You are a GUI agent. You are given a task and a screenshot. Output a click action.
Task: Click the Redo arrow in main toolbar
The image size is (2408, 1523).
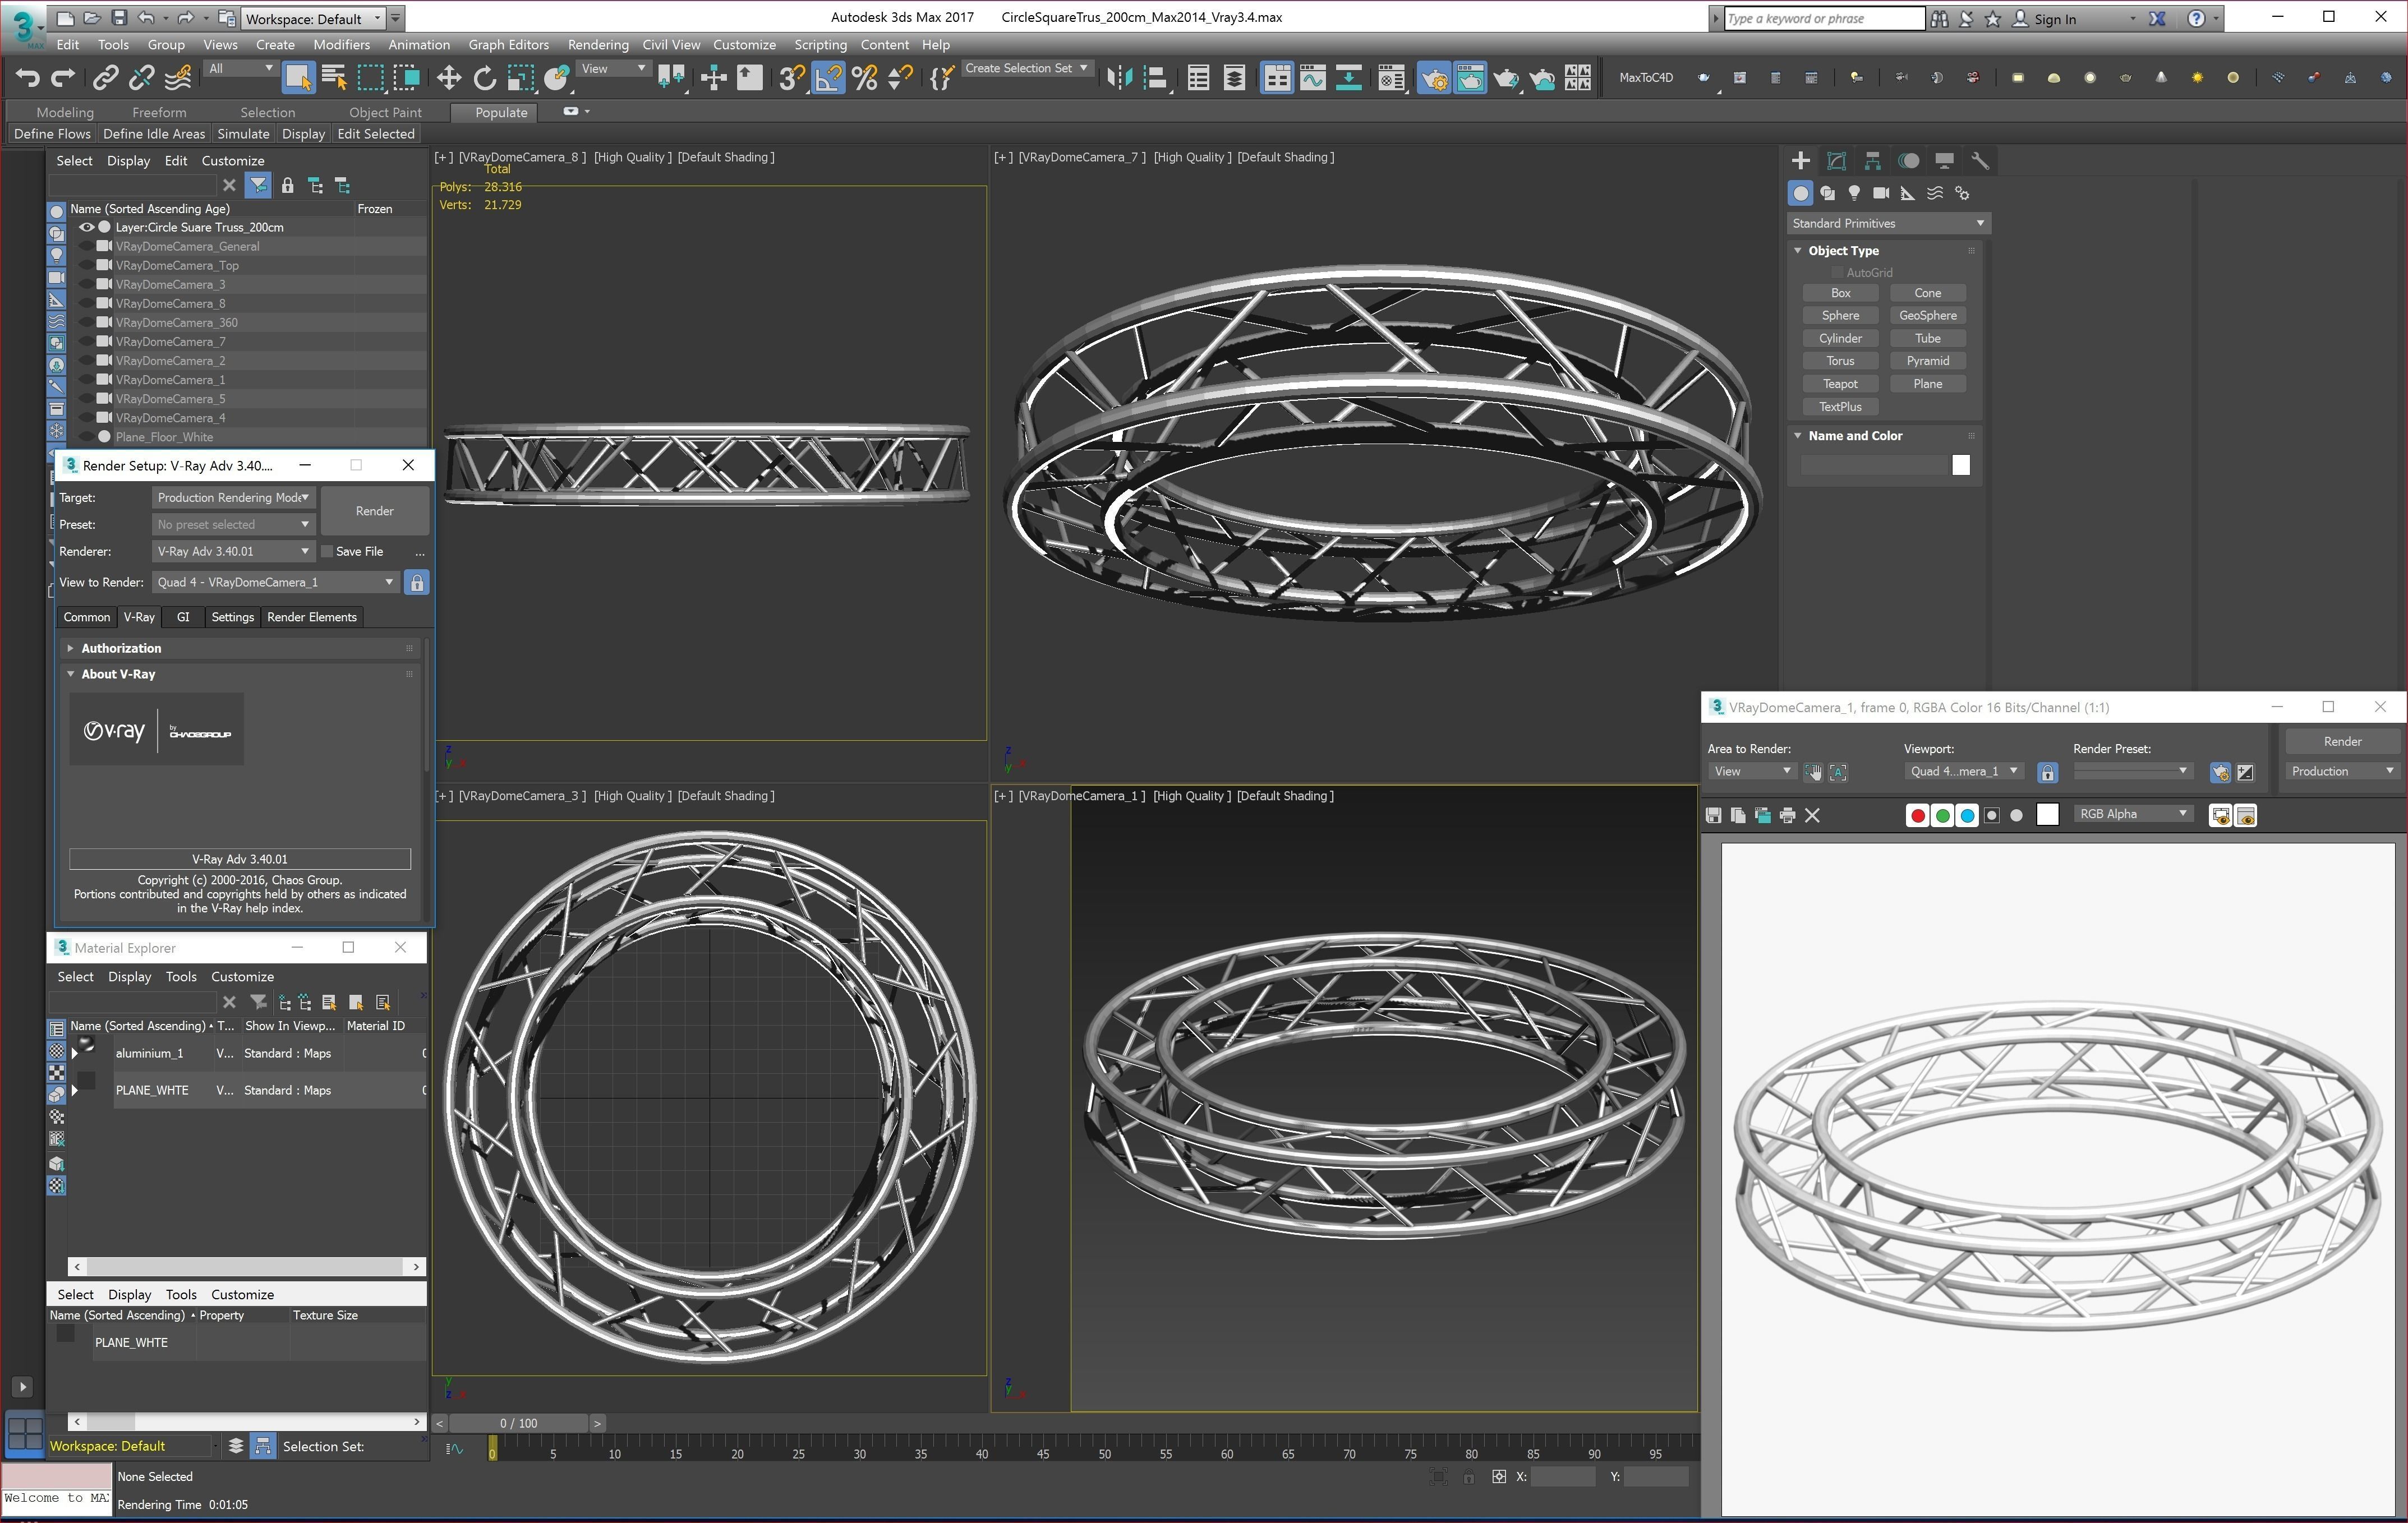[x=63, y=78]
